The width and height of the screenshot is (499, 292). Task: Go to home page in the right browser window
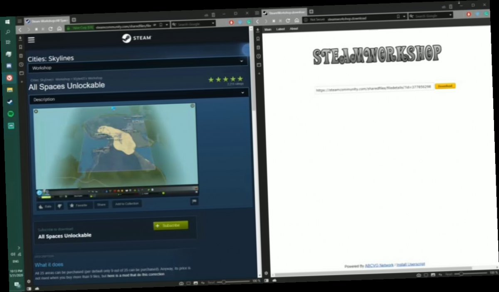pyautogui.click(x=296, y=20)
